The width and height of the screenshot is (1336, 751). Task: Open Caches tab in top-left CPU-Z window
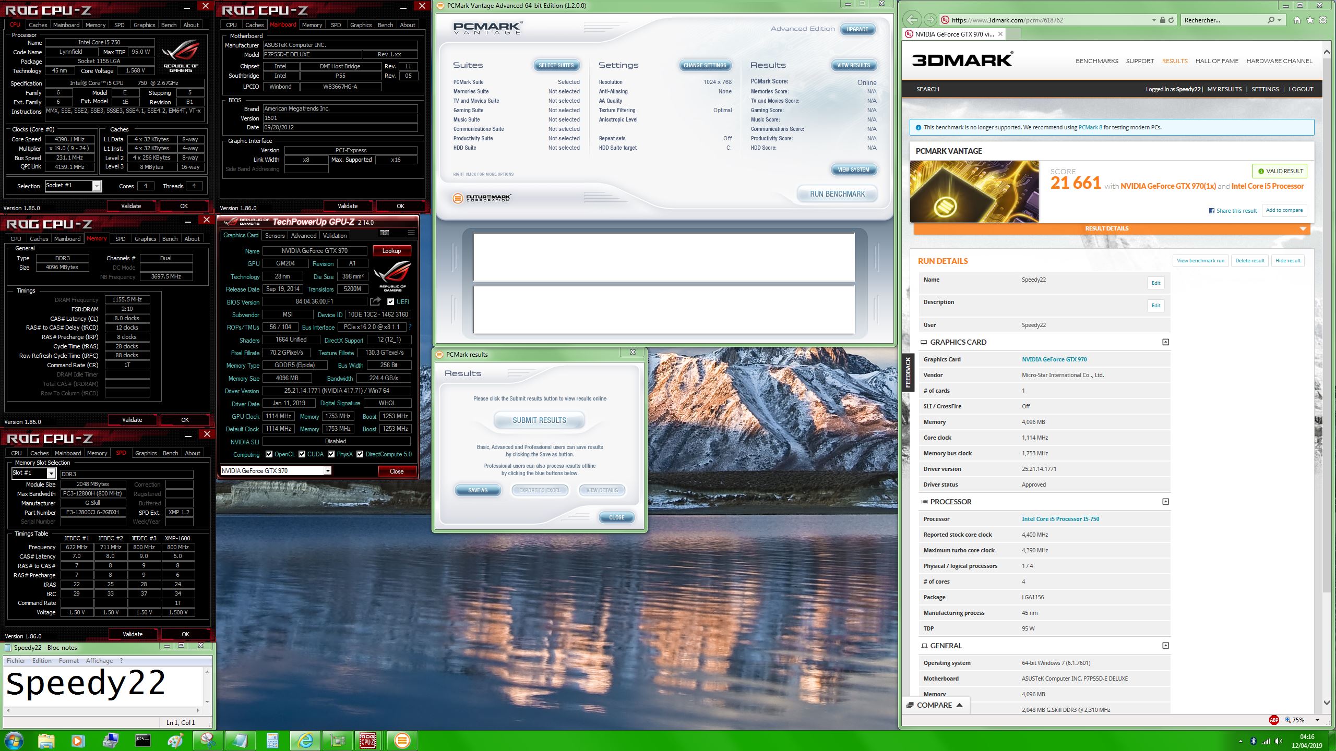[38, 25]
